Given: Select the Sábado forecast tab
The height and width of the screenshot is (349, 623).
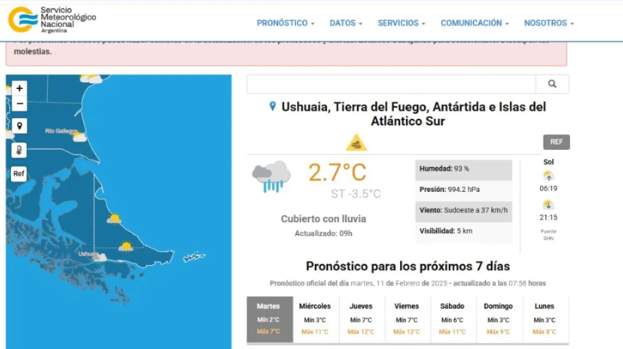Looking at the screenshot, I should point(452,319).
